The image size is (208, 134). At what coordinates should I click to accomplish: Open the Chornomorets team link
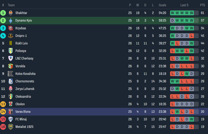pos(25,81)
